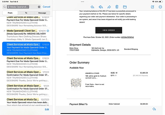This screenshot has width=165, height=115.
Task: Tap the clock showing 5:01 PM
Action: point(5,2)
